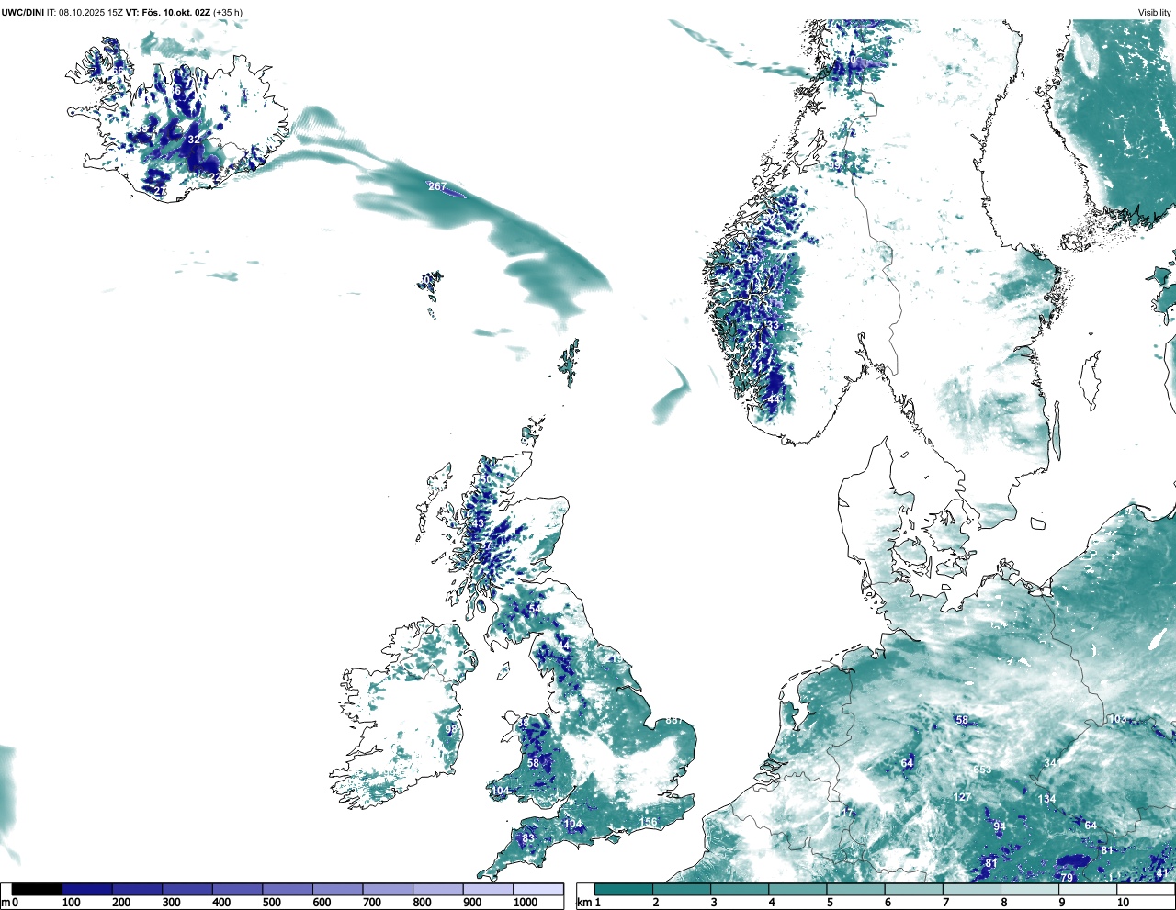This screenshot has width=1176, height=910.
Task: Click the '83' value in Cornwall
Action: point(528,838)
